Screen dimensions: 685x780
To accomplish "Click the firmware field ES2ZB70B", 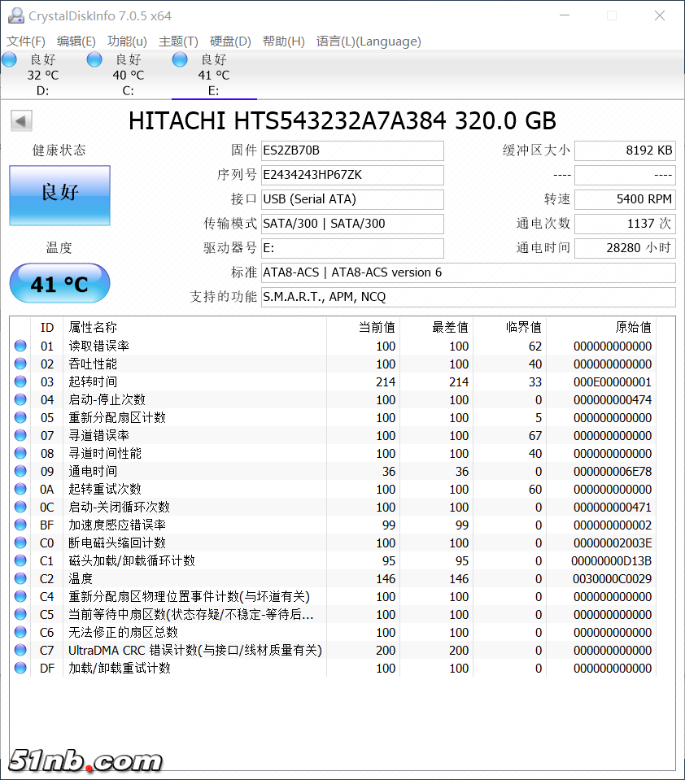I will coord(352,150).
